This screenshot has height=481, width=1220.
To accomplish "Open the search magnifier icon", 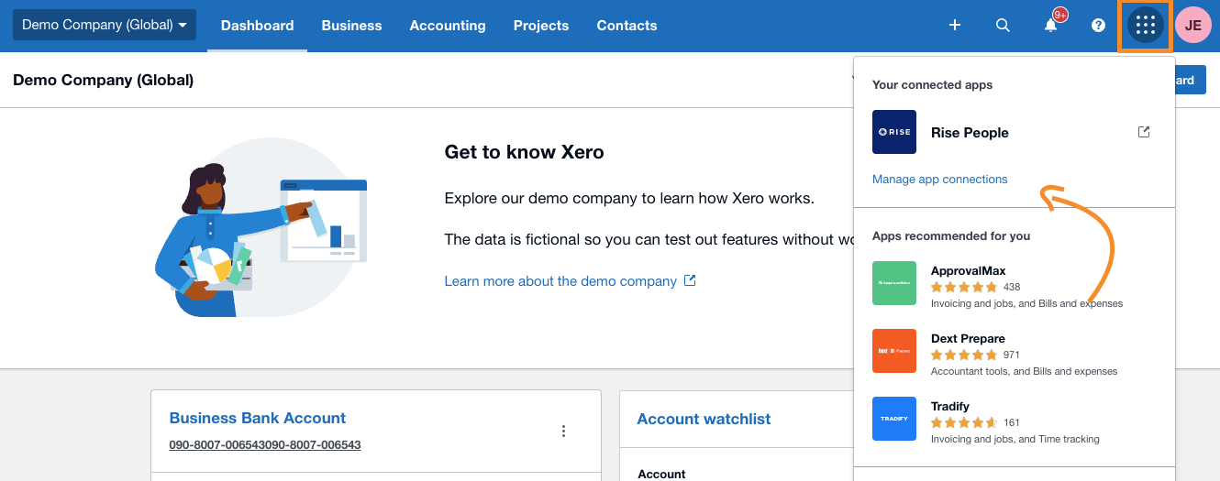I will pyautogui.click(x=1003, y=26).
